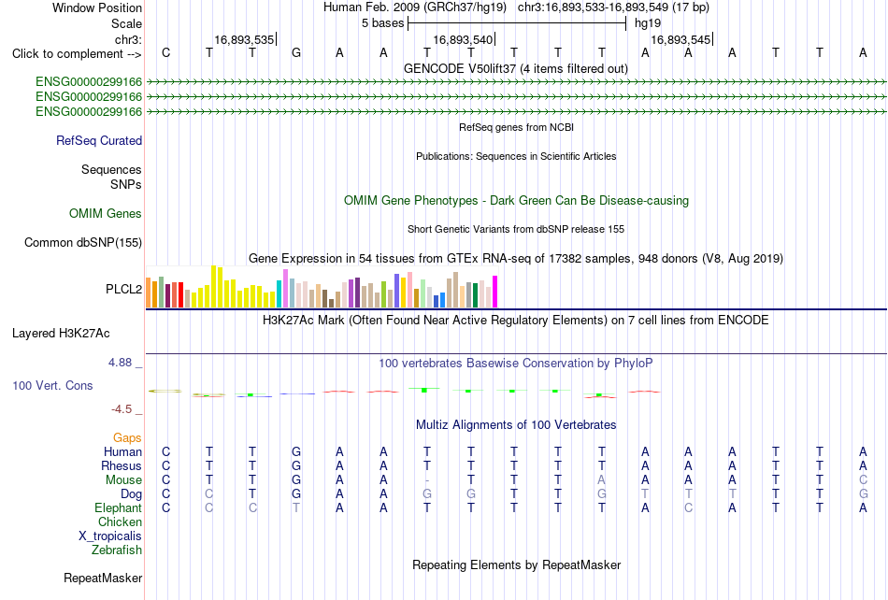Click the GENCODE V50lift37 track title

[516, 68]
